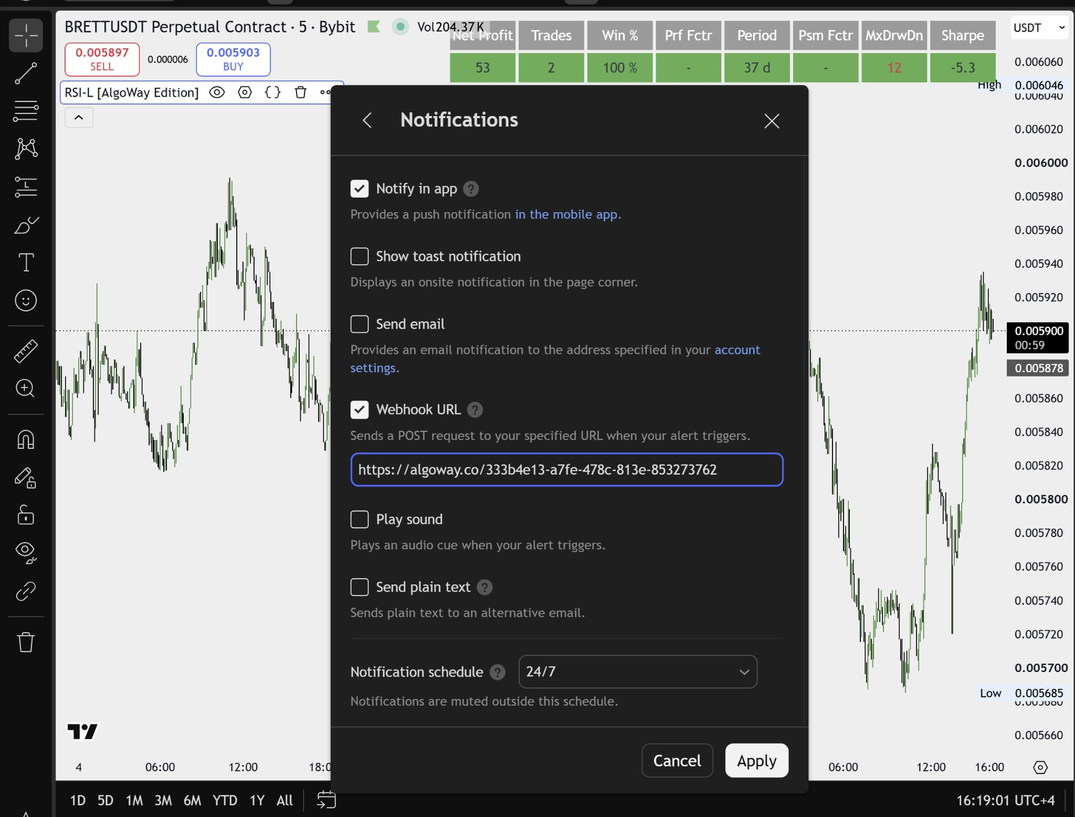Click the Sharpe value -5.3
Viewport: 1075px width, 817px height.
(963, 68)
